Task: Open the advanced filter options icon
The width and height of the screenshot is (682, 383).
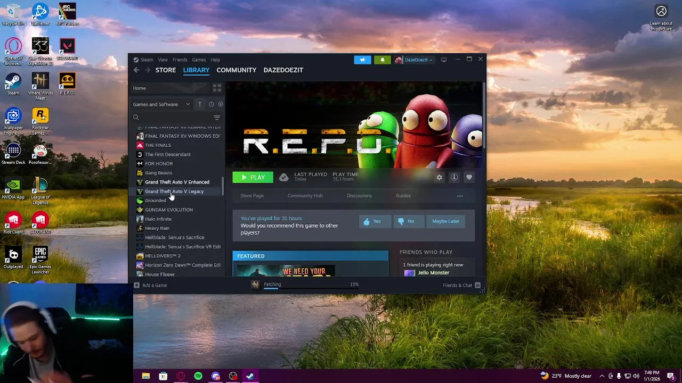Action: tap(217, 118)
